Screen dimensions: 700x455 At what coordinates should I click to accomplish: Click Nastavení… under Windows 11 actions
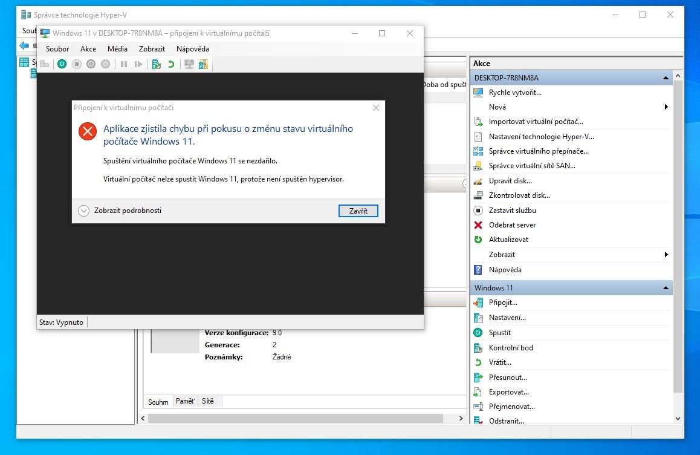(507, 318)
